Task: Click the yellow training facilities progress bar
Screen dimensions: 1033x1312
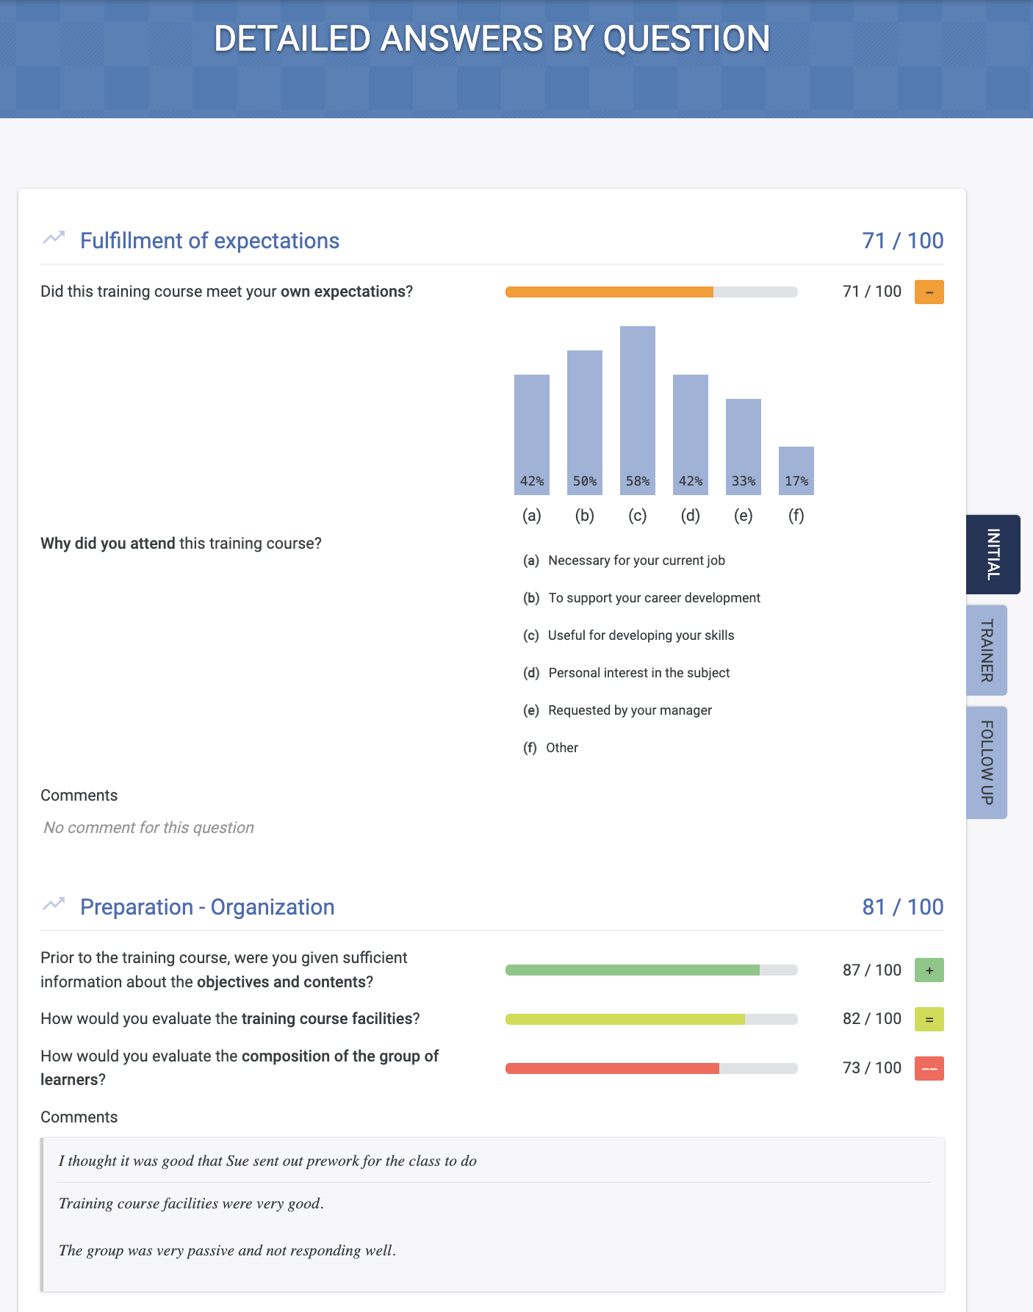Action: point(651,1020)
